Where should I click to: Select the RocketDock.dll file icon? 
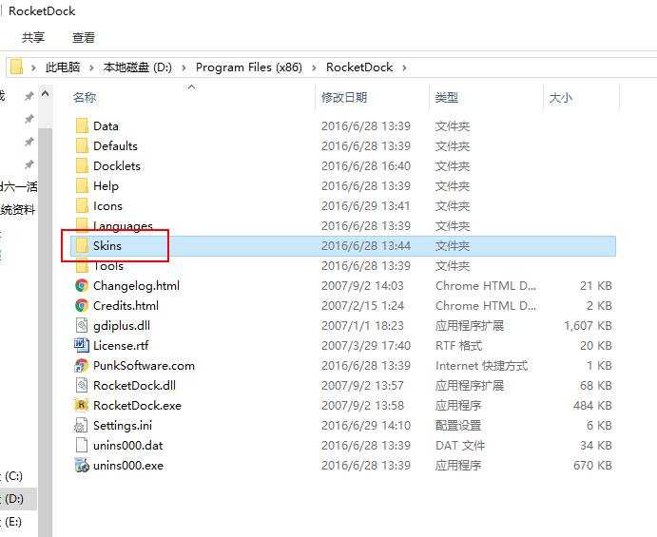click(x=82, y=385)
